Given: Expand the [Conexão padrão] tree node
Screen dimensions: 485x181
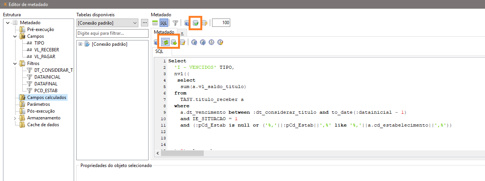Looking at the screenshot, I should [80, 44].
